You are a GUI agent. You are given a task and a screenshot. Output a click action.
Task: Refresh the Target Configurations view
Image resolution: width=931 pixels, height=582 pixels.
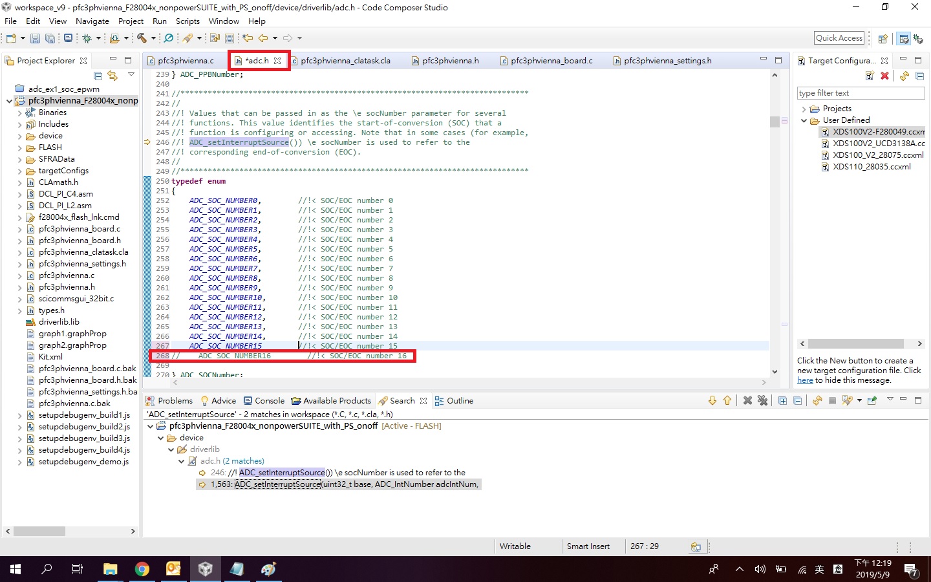coord(904,76)
